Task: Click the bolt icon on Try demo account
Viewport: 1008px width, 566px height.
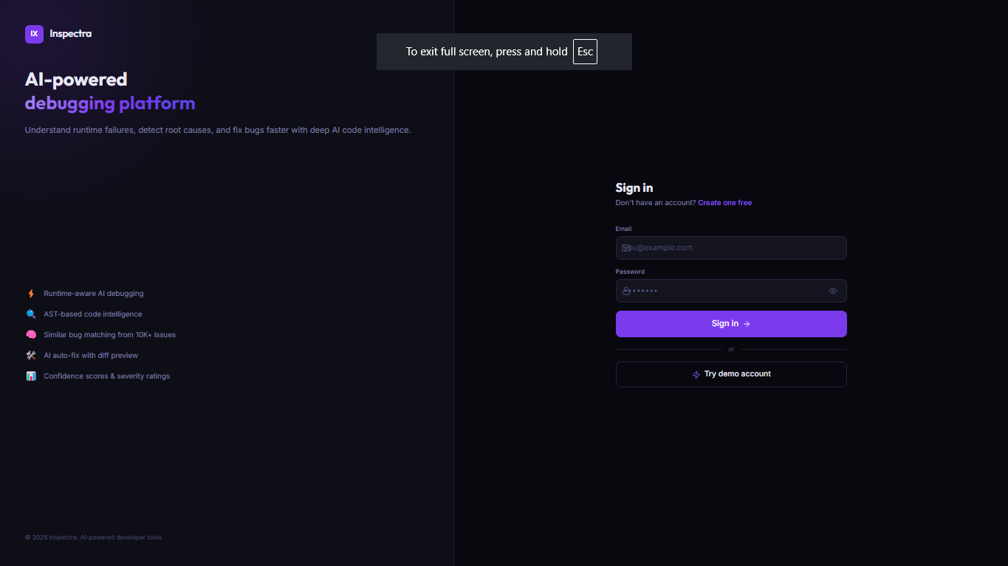Action: 696,375
